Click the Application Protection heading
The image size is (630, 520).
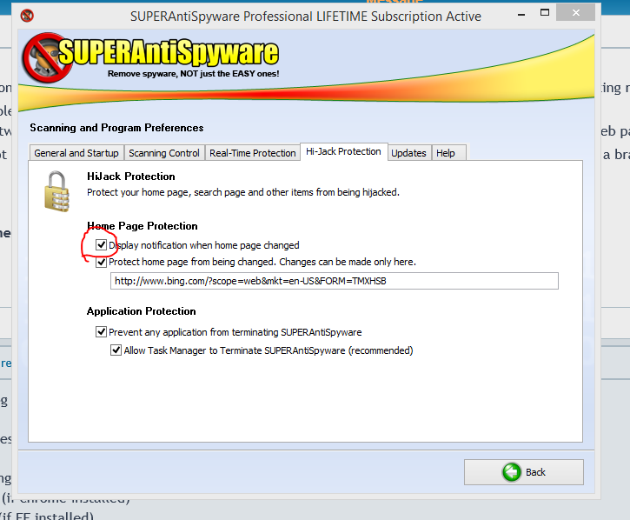pos(142,311)
